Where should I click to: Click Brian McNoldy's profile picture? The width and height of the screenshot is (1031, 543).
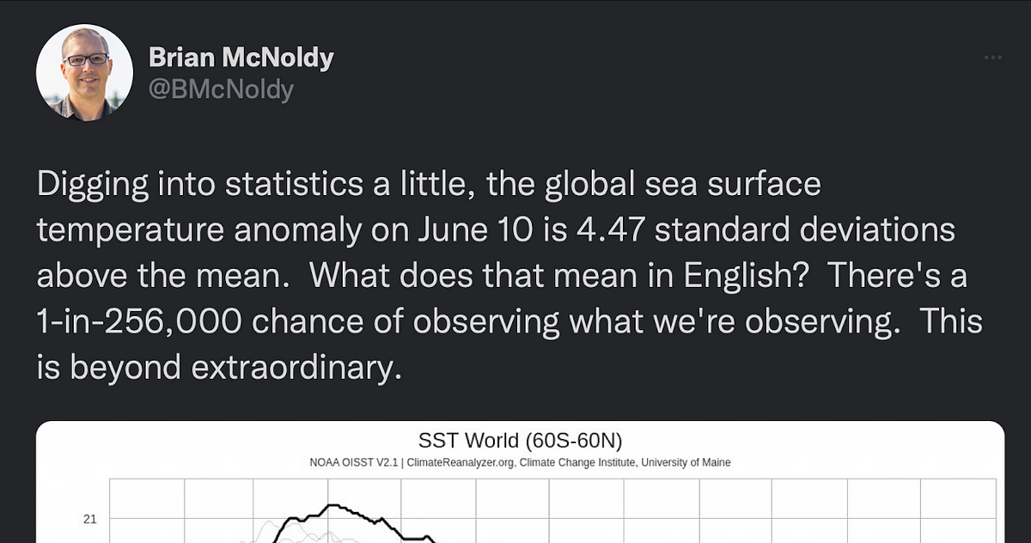pos(84,72)
